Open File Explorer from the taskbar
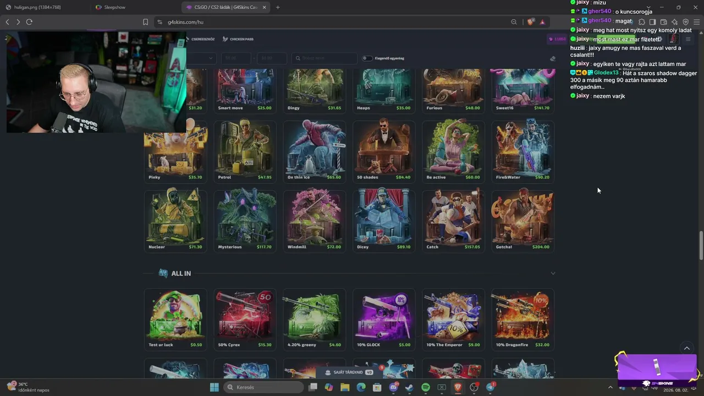Screen dimensions: 704x396 (x=345, y=387)
